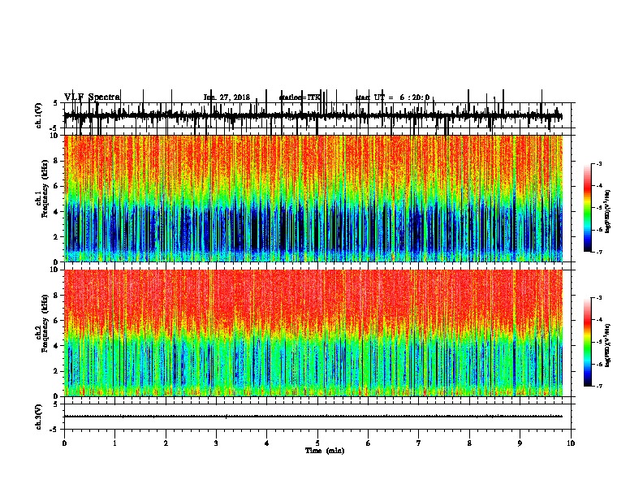643x497 pixels.
Task: Click the '-3' value on ch.1 color bar
Action: [x=598, y=164]
